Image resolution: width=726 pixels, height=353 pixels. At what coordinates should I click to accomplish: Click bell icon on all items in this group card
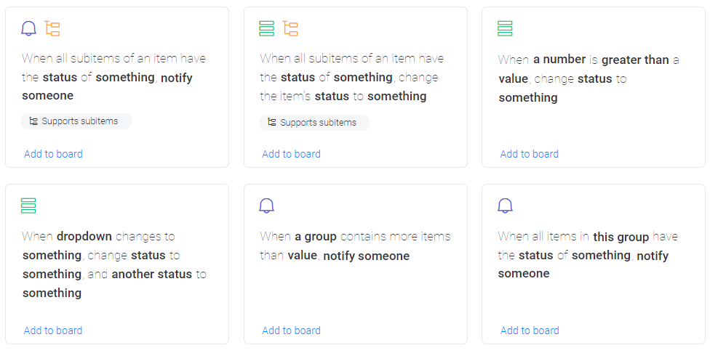point(505,206)
